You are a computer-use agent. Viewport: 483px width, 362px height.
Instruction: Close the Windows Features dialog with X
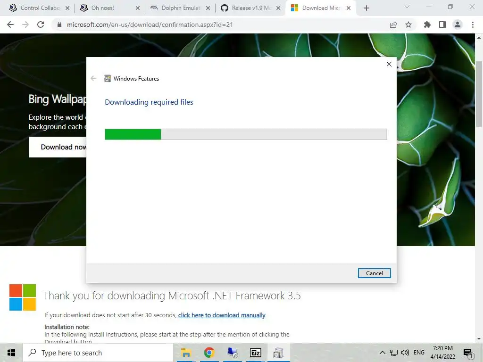click(x=389, y=64)
